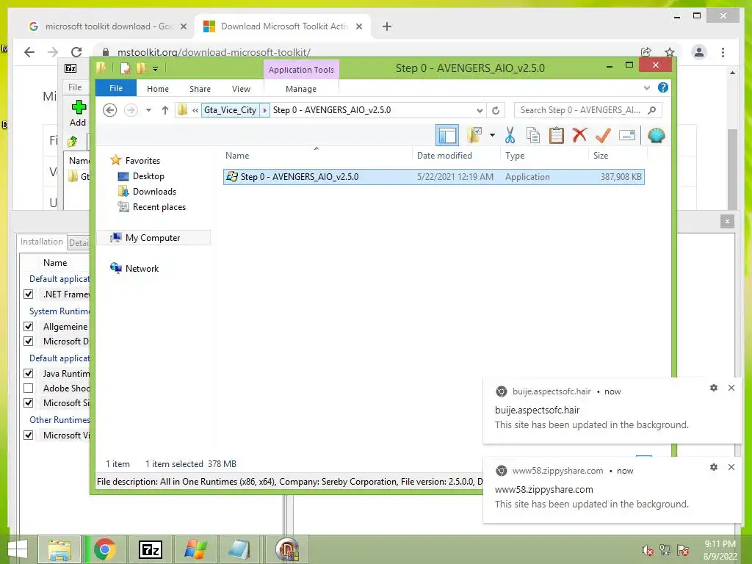752x564 pixels.
Task: Click the red X Delete icon
Action: point(580,135)
